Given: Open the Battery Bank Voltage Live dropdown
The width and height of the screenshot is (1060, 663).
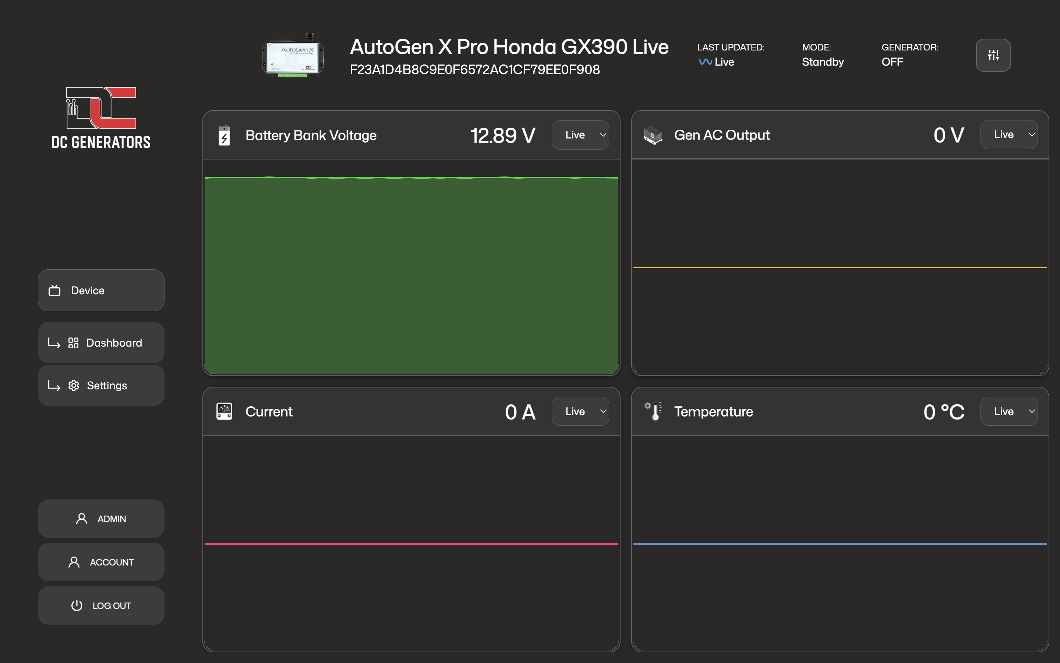Looking at the screenshot, I should [x=580, y=135].
